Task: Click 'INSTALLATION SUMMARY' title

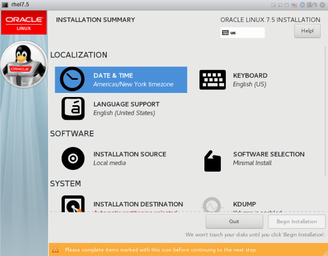Action: point(96,20)
